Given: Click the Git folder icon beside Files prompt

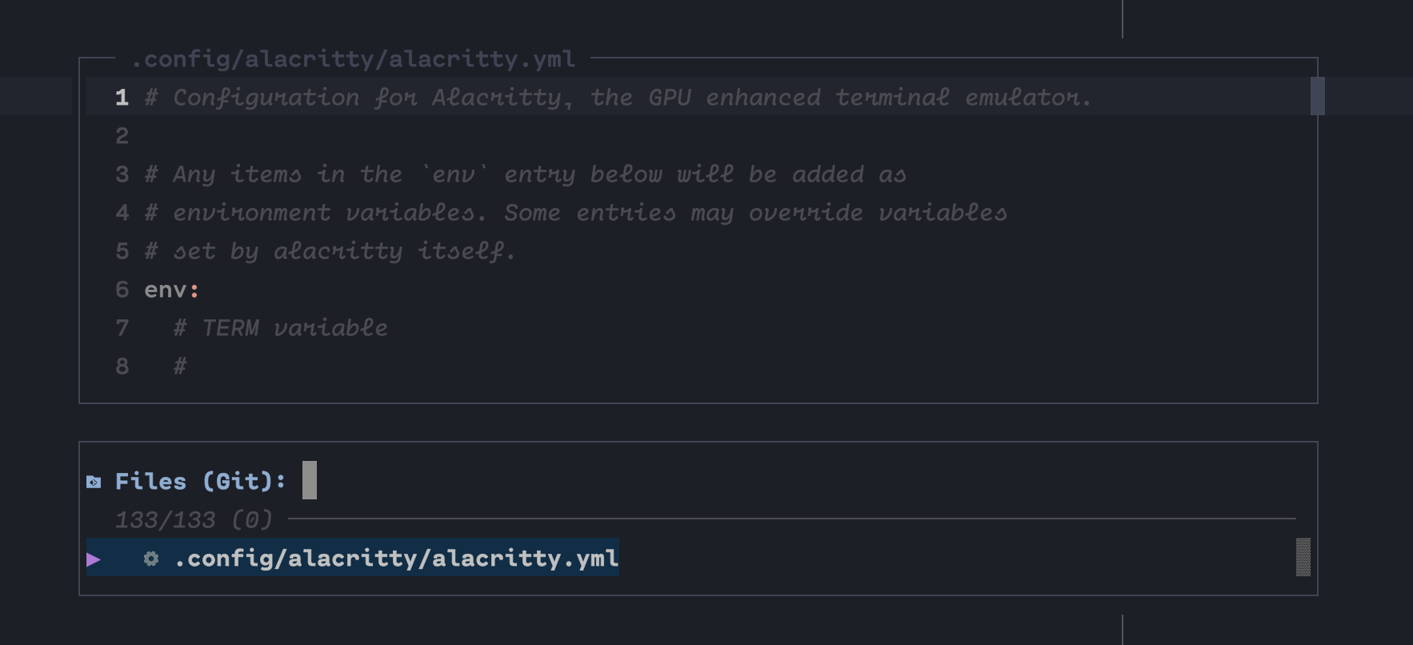Looking at the screenshot, I should (94, 481).
